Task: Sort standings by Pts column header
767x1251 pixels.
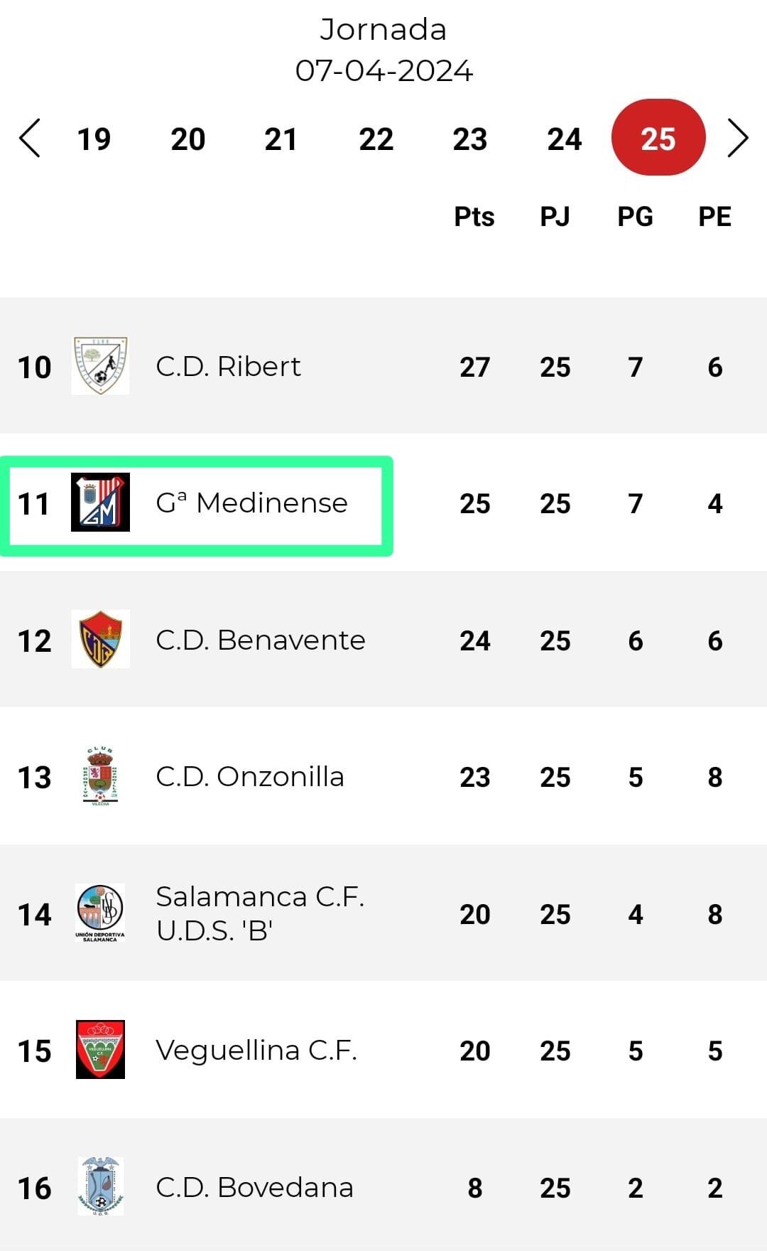Action: click(475, 217)
